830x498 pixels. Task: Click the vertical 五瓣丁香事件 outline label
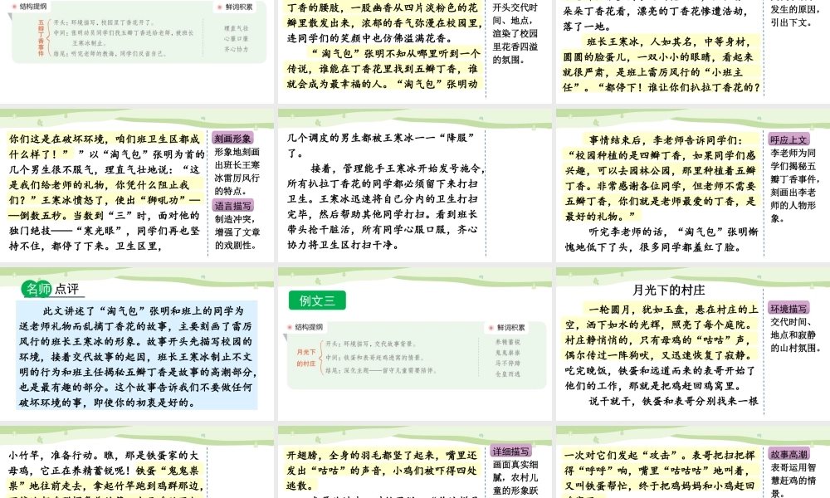coord(41,38)
